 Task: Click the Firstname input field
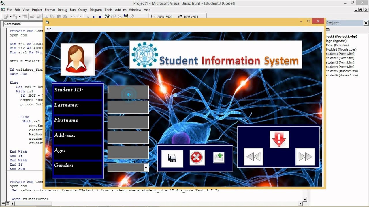click(x=128, y=122)
